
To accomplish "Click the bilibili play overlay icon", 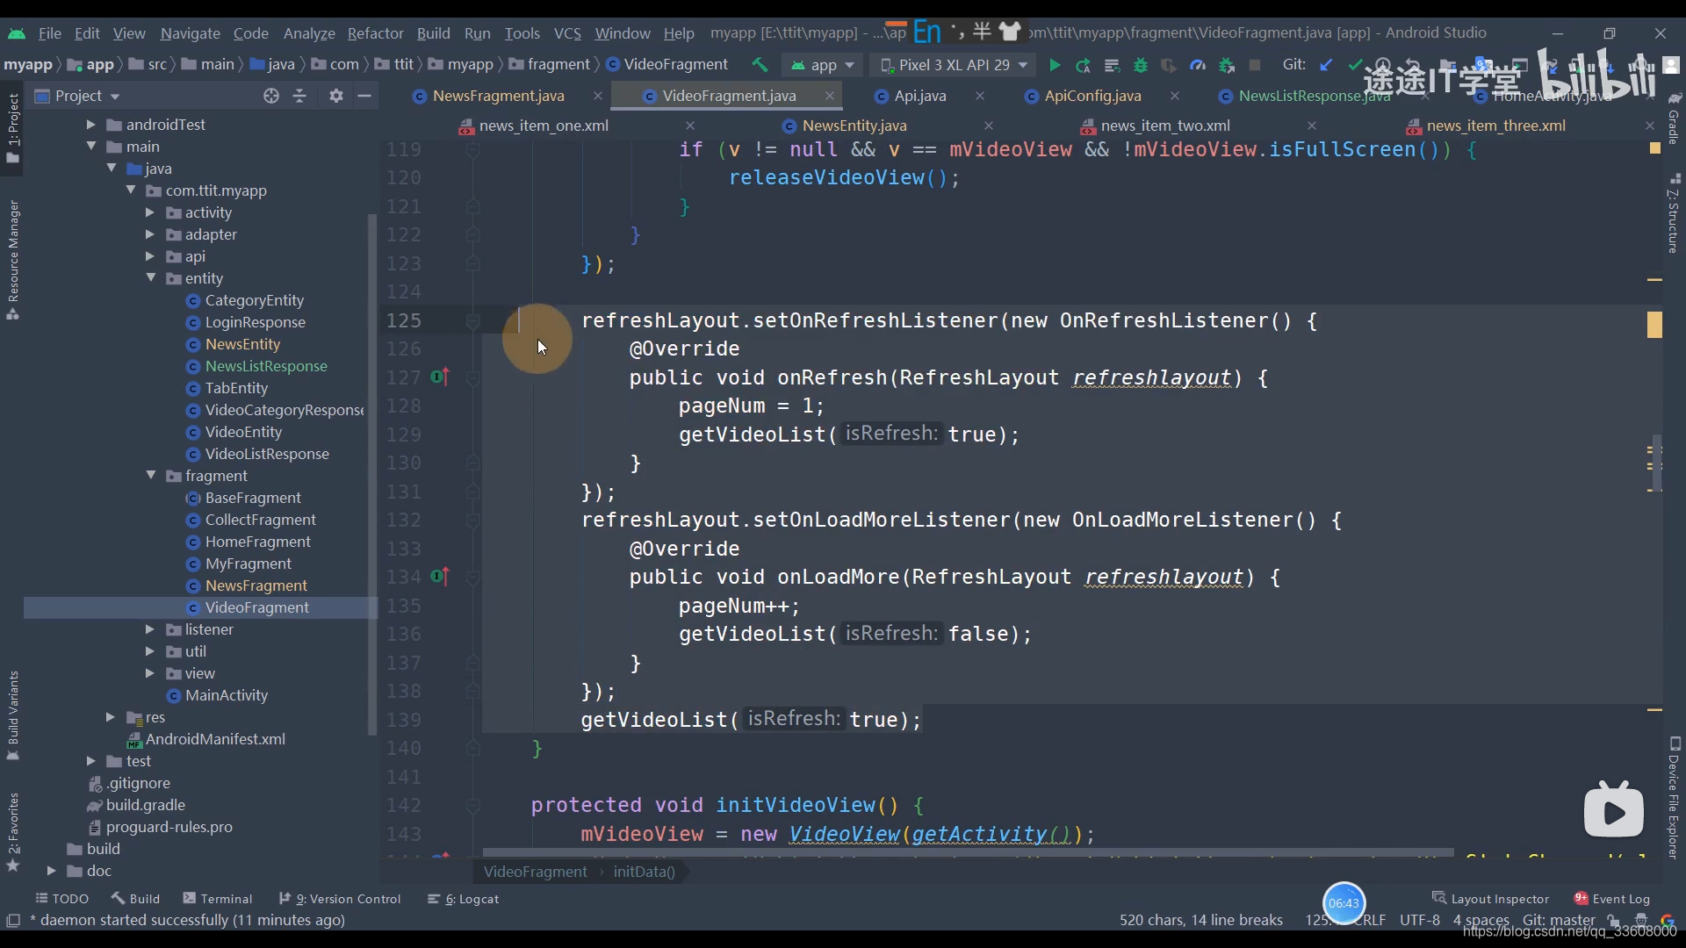I will [1614, 809].
